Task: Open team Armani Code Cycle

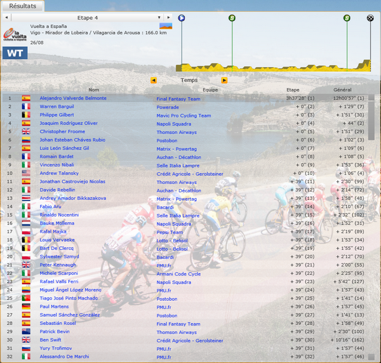Action: (x=178, y=274)
